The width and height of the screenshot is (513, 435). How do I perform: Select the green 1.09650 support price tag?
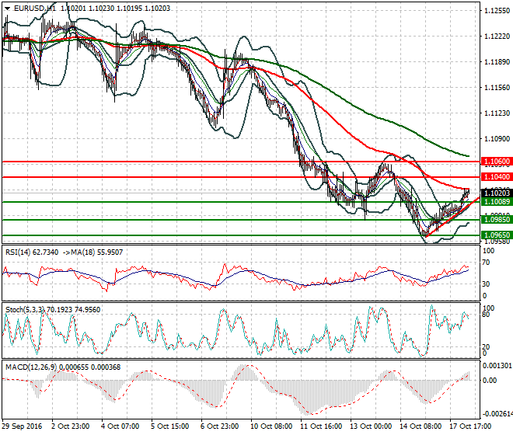(x=496, y=235)
